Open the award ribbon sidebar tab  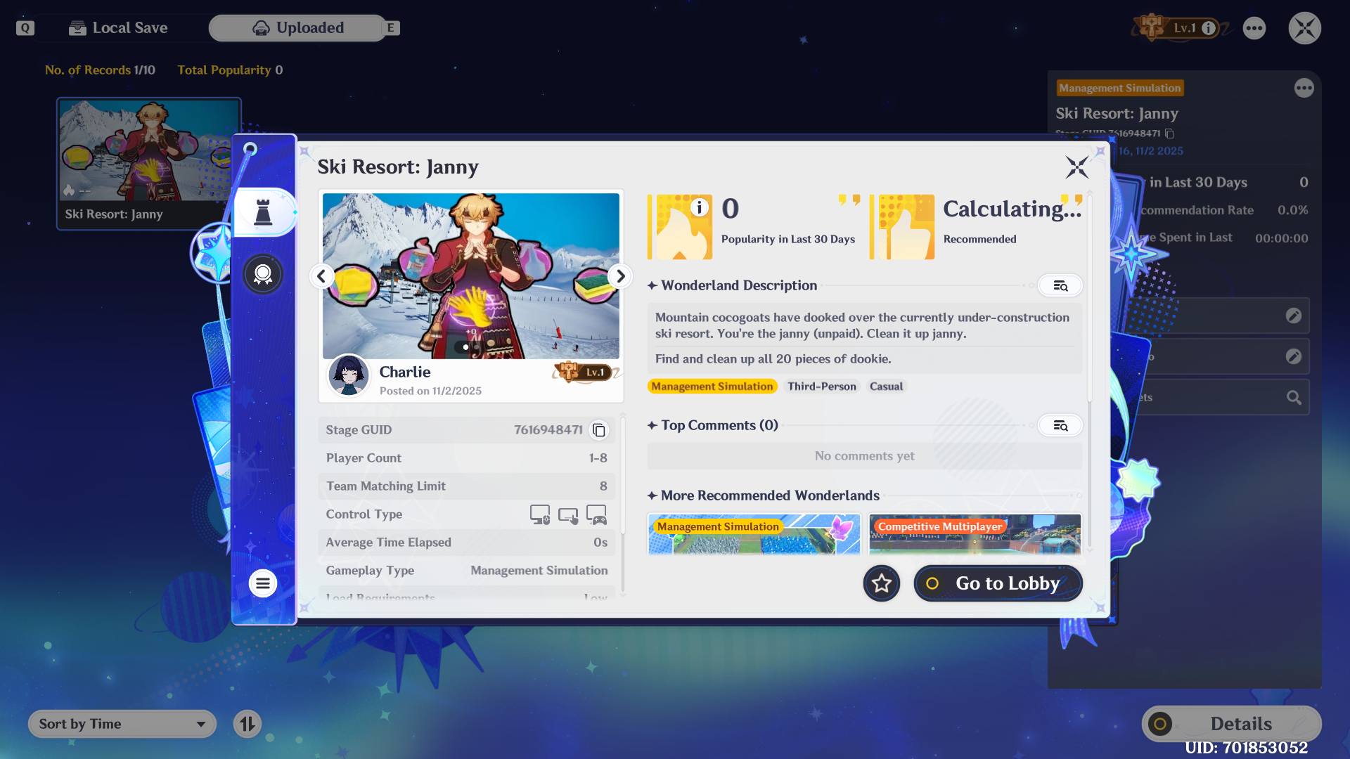click(263, 274)
